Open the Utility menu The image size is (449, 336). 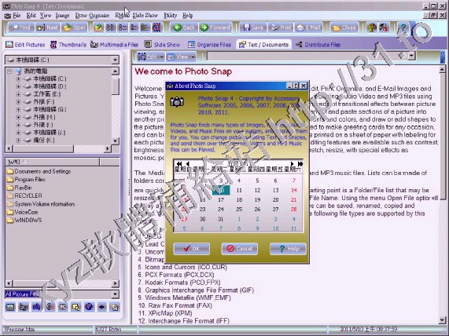[170, 16]
